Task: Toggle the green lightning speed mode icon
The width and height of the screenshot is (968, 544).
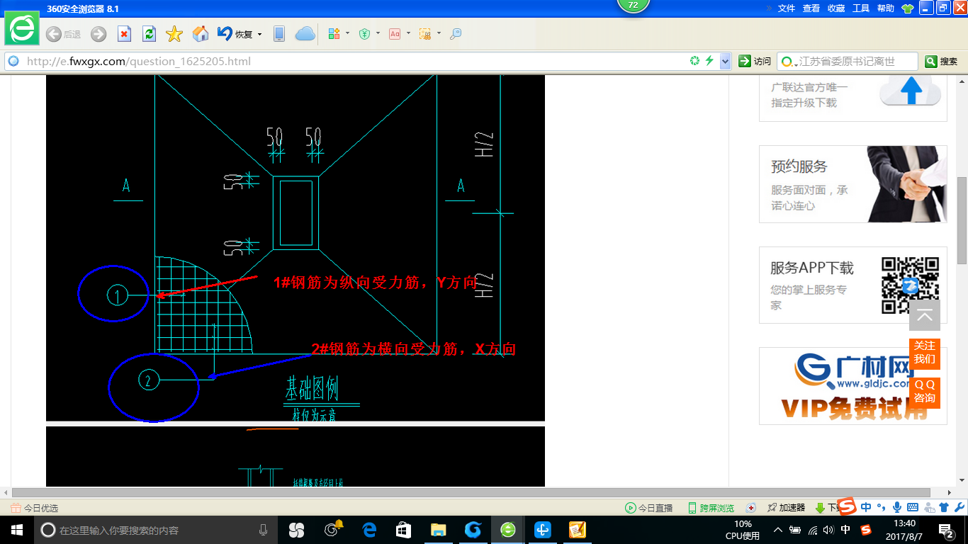Action: 709,62
